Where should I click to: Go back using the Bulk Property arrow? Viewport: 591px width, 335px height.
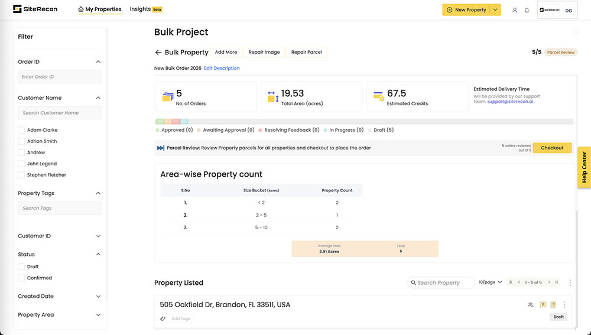coord(158,53)
